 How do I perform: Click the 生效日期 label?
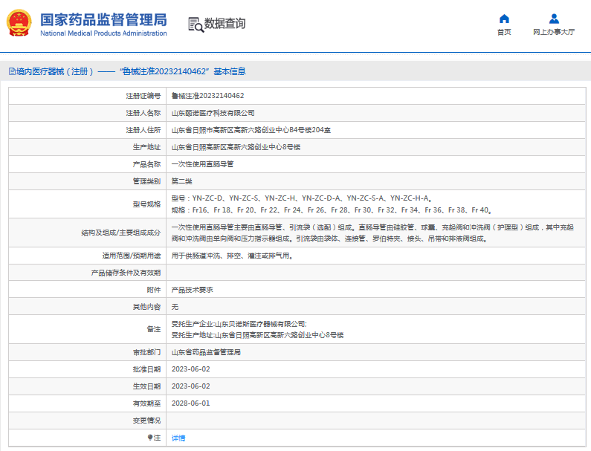coord(146,386)
